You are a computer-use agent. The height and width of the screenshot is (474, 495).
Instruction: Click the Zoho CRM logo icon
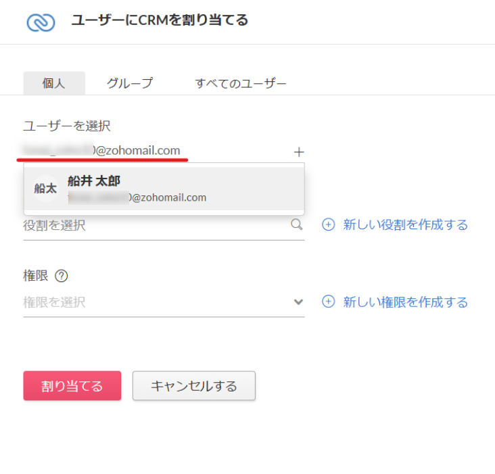pos(41,22)
